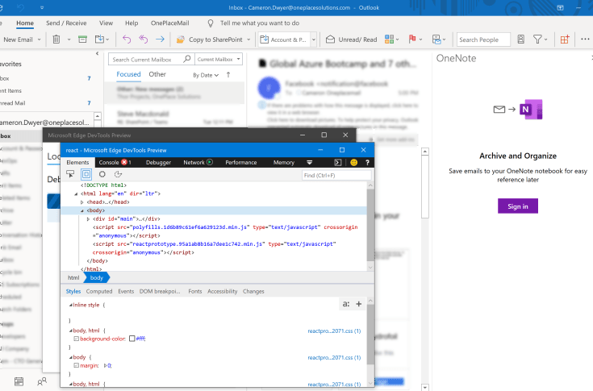
Task: Switch to the Other inbox view
Action: coord(157,74)
